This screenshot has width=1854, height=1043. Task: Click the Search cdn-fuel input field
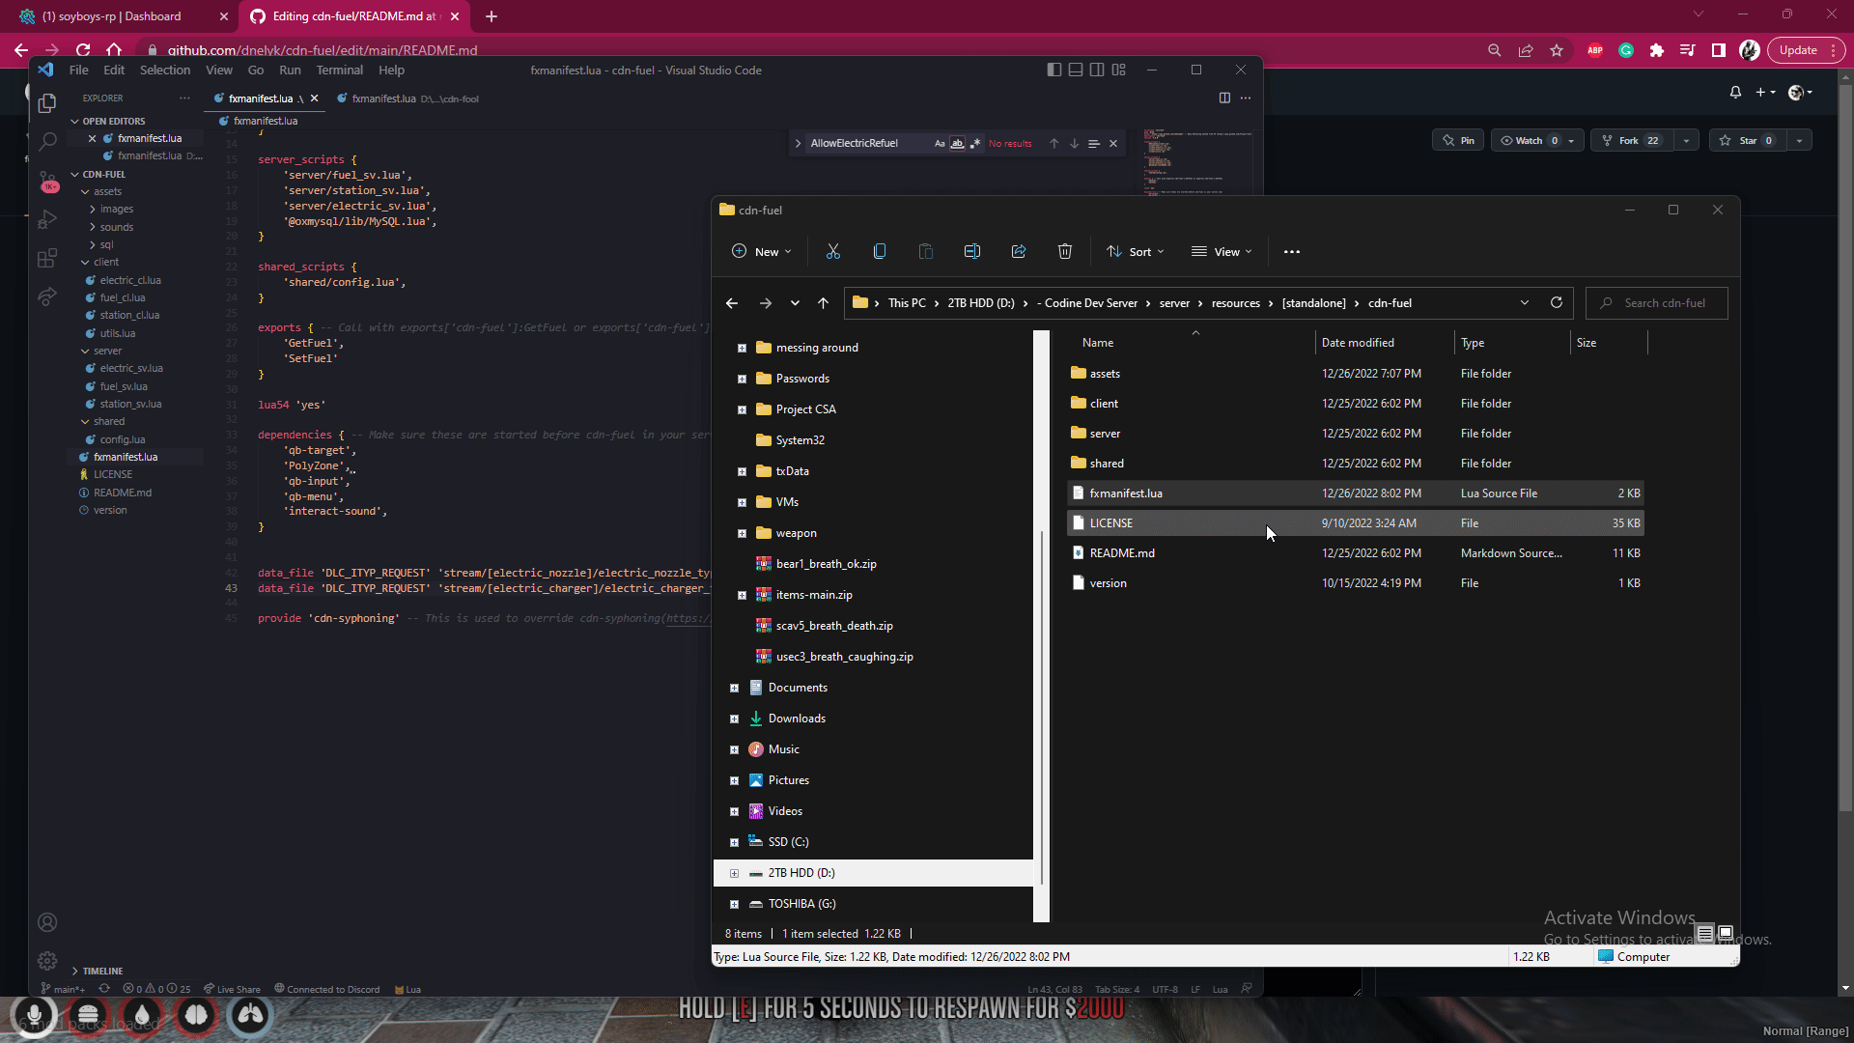tap(1657, 302)
